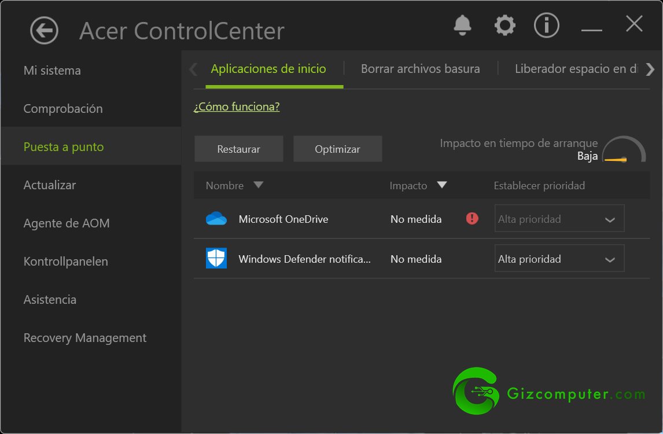Select Microsoft OneDrive row name
663x434 pixels.
click(283, 219)
